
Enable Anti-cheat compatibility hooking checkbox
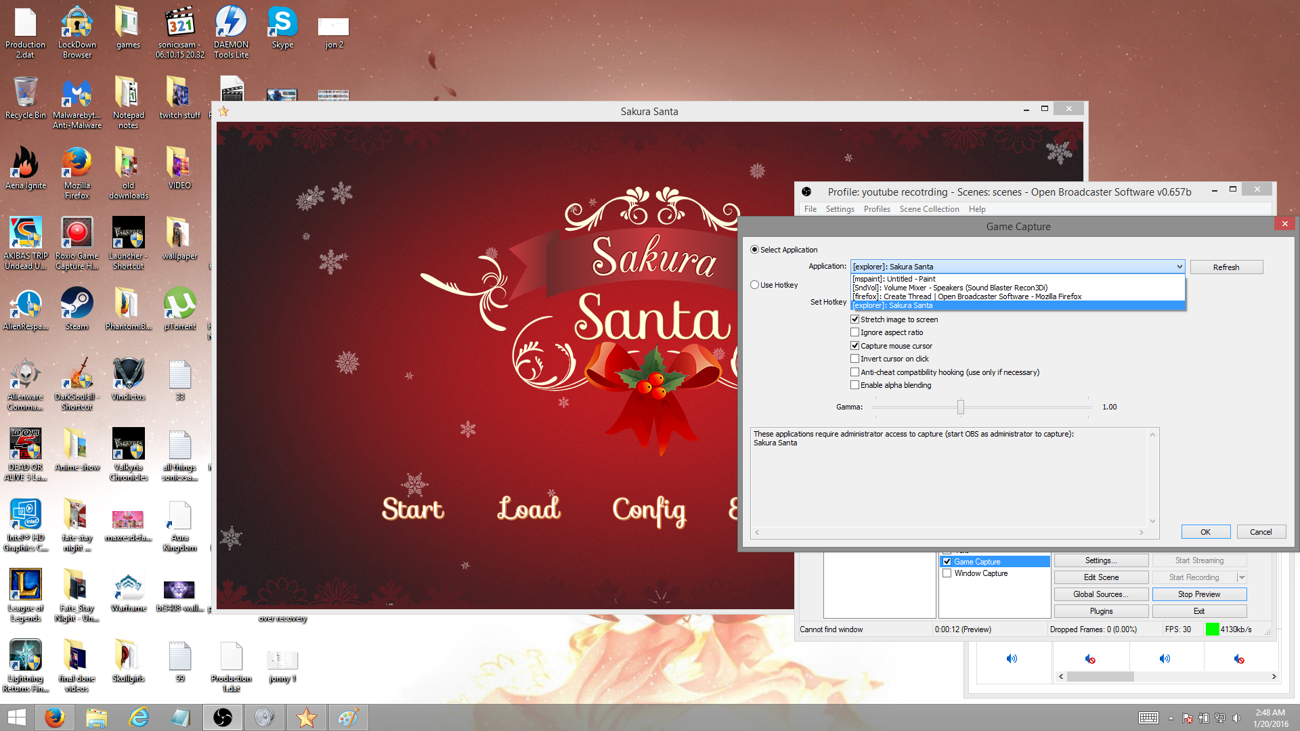pos(854,372)
